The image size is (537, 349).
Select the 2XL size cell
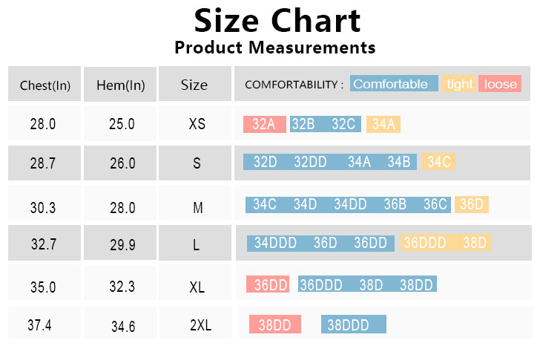(201, 324)
